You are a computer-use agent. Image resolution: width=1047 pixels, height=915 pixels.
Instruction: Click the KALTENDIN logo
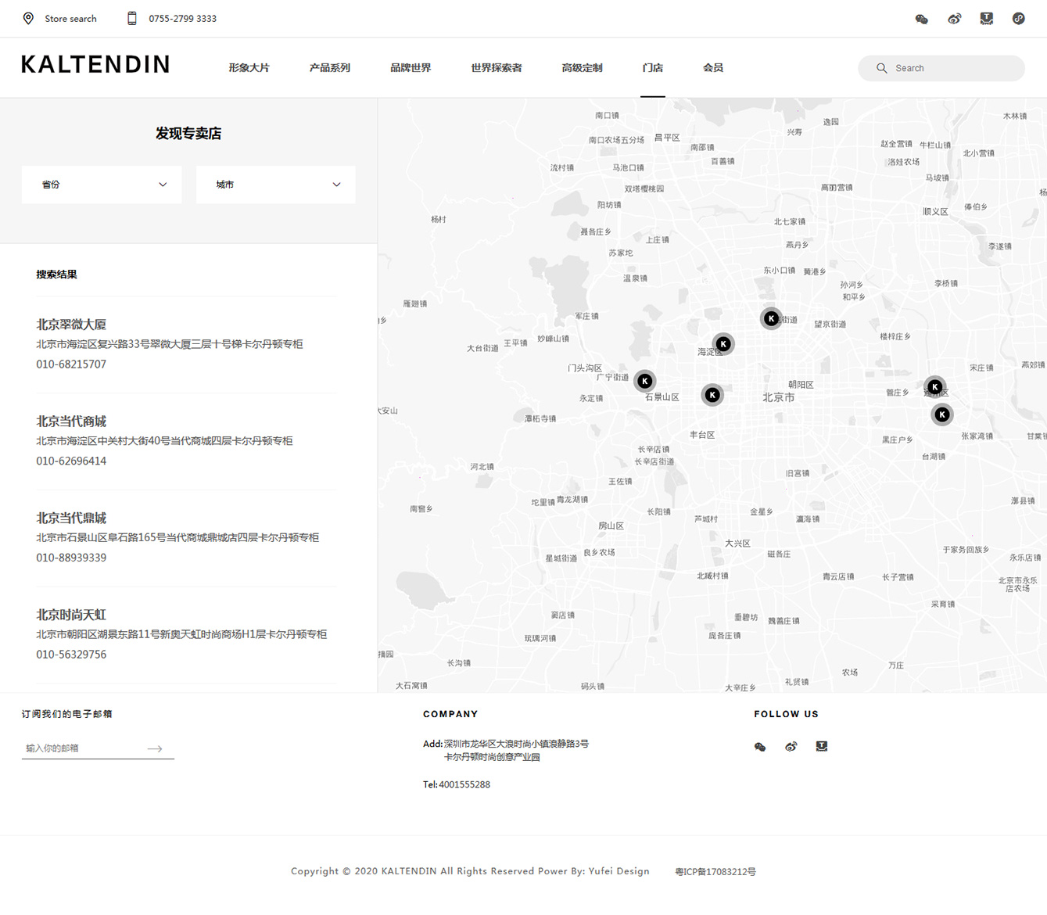[x=95, y=65]
